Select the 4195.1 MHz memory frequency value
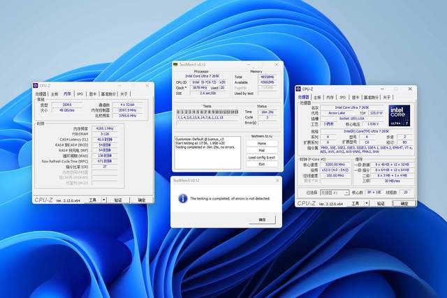Viewport: 447px width, 298px height. click(105, 128)
